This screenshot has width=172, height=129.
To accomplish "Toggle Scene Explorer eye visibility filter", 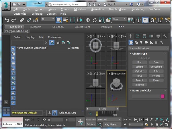I will [13, 103].
